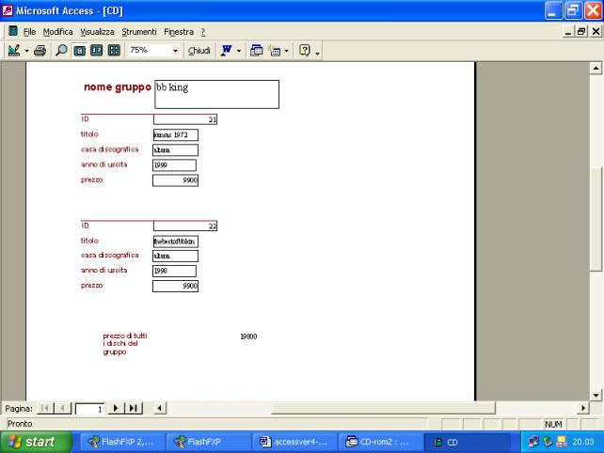Click the 'nome gruppo' label
The width and height of the screenshot is (604, 453).
(118, 87)
